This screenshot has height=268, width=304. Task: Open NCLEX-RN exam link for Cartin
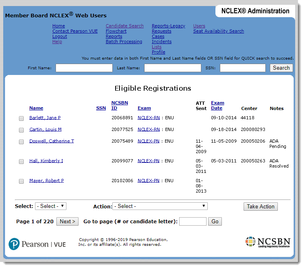tap(149, 129)
